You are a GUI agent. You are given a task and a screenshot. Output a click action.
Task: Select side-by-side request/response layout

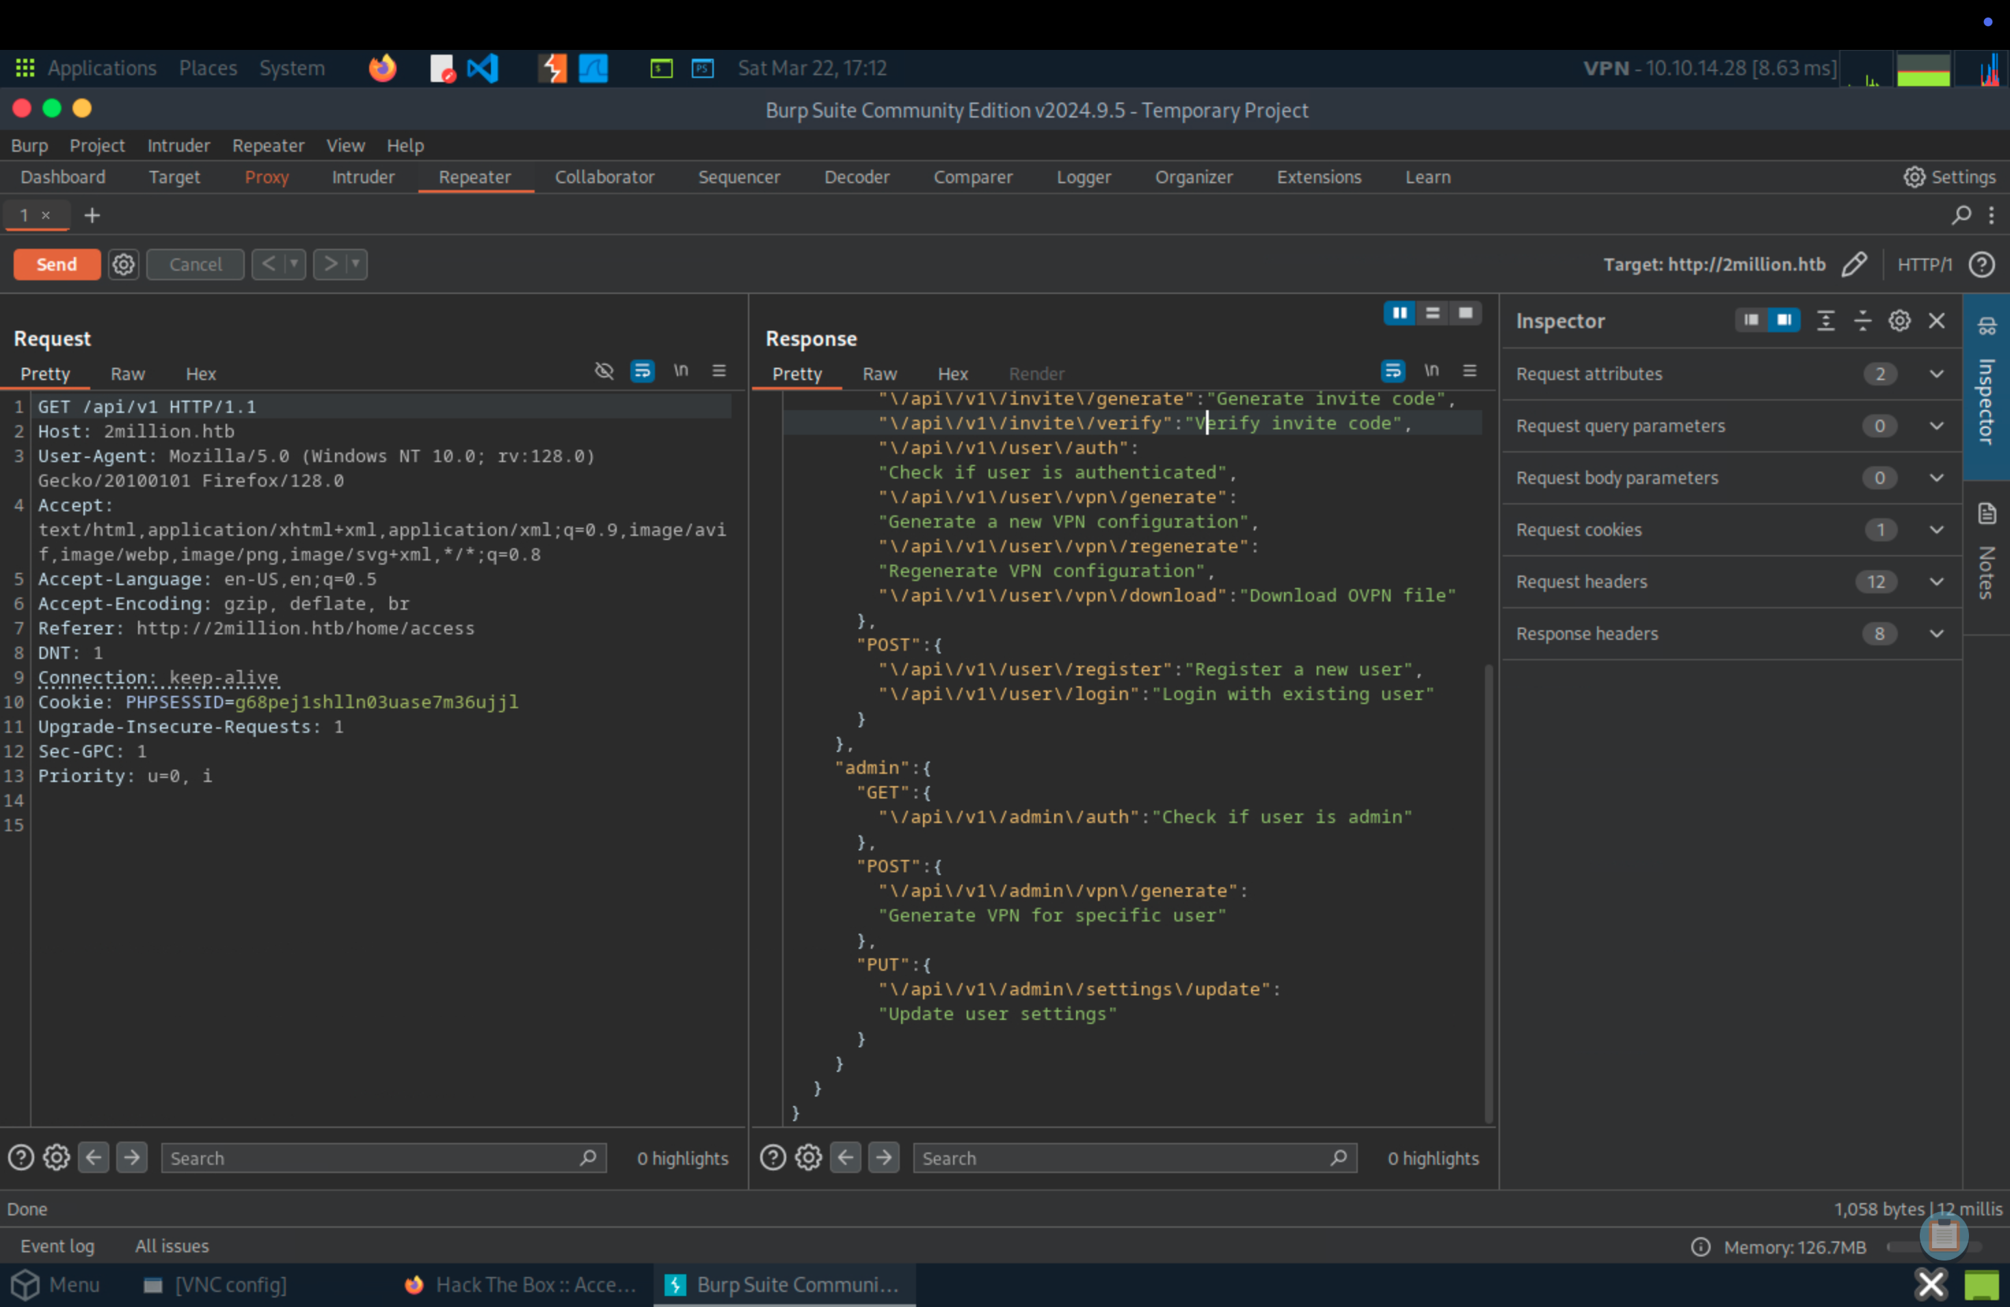pyautogui.click(x=1399, y=313)
